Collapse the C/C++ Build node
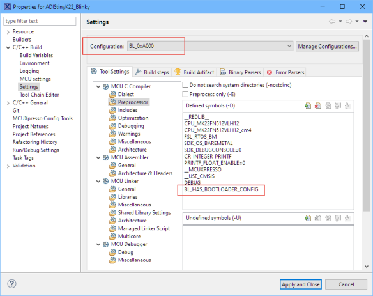Viewport: 373px width, 296px height. click(8, 47)
